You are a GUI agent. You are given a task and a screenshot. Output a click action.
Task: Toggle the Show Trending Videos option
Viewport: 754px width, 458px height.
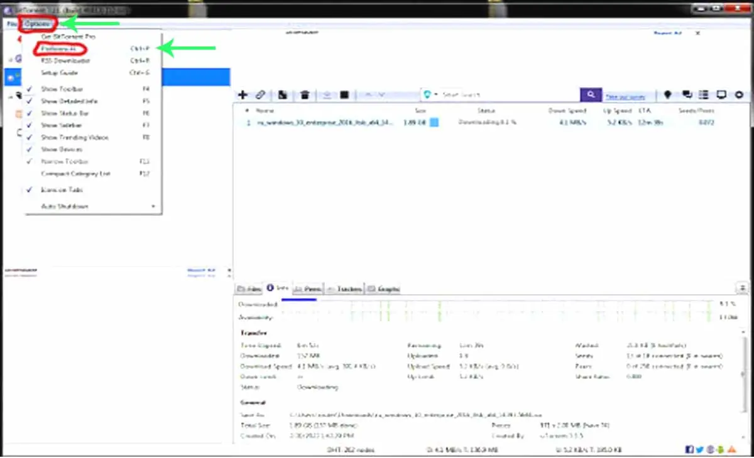pyautogui.click(x=92, y=137)
